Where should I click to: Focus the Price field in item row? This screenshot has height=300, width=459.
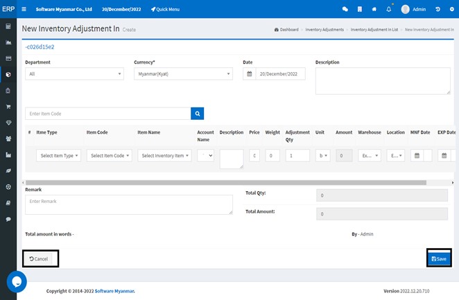coord(254,156)
